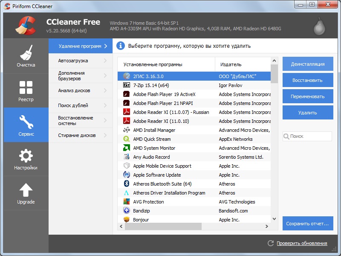Open the Очистка broom icon section
341x256 pixels.
(26, 52)
